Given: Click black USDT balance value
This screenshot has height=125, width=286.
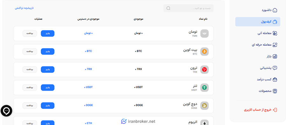Looking at the screenshot, I should 139,87.
